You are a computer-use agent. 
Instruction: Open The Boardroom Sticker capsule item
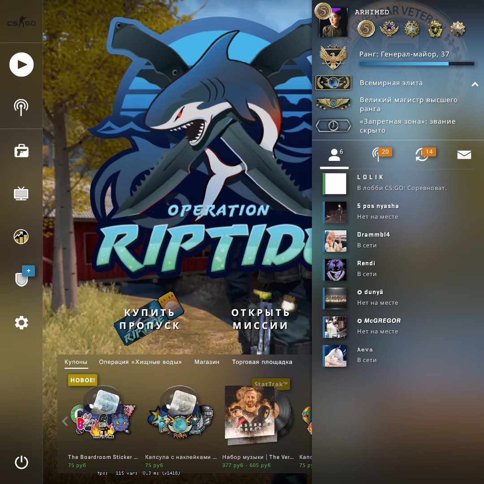click(x=103, y=421)
